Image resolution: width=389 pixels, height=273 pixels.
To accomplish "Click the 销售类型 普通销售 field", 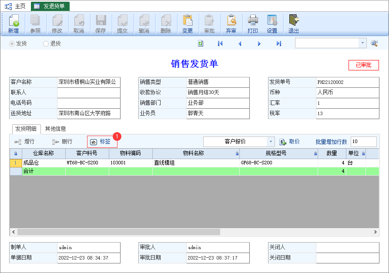I will pos(218,82).
